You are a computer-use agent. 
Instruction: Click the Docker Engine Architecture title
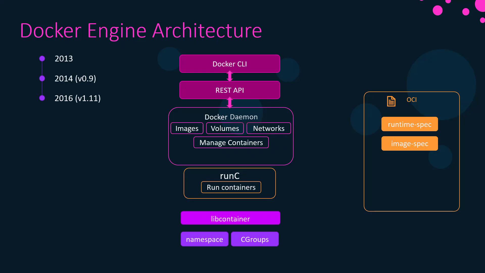point(141,31)
